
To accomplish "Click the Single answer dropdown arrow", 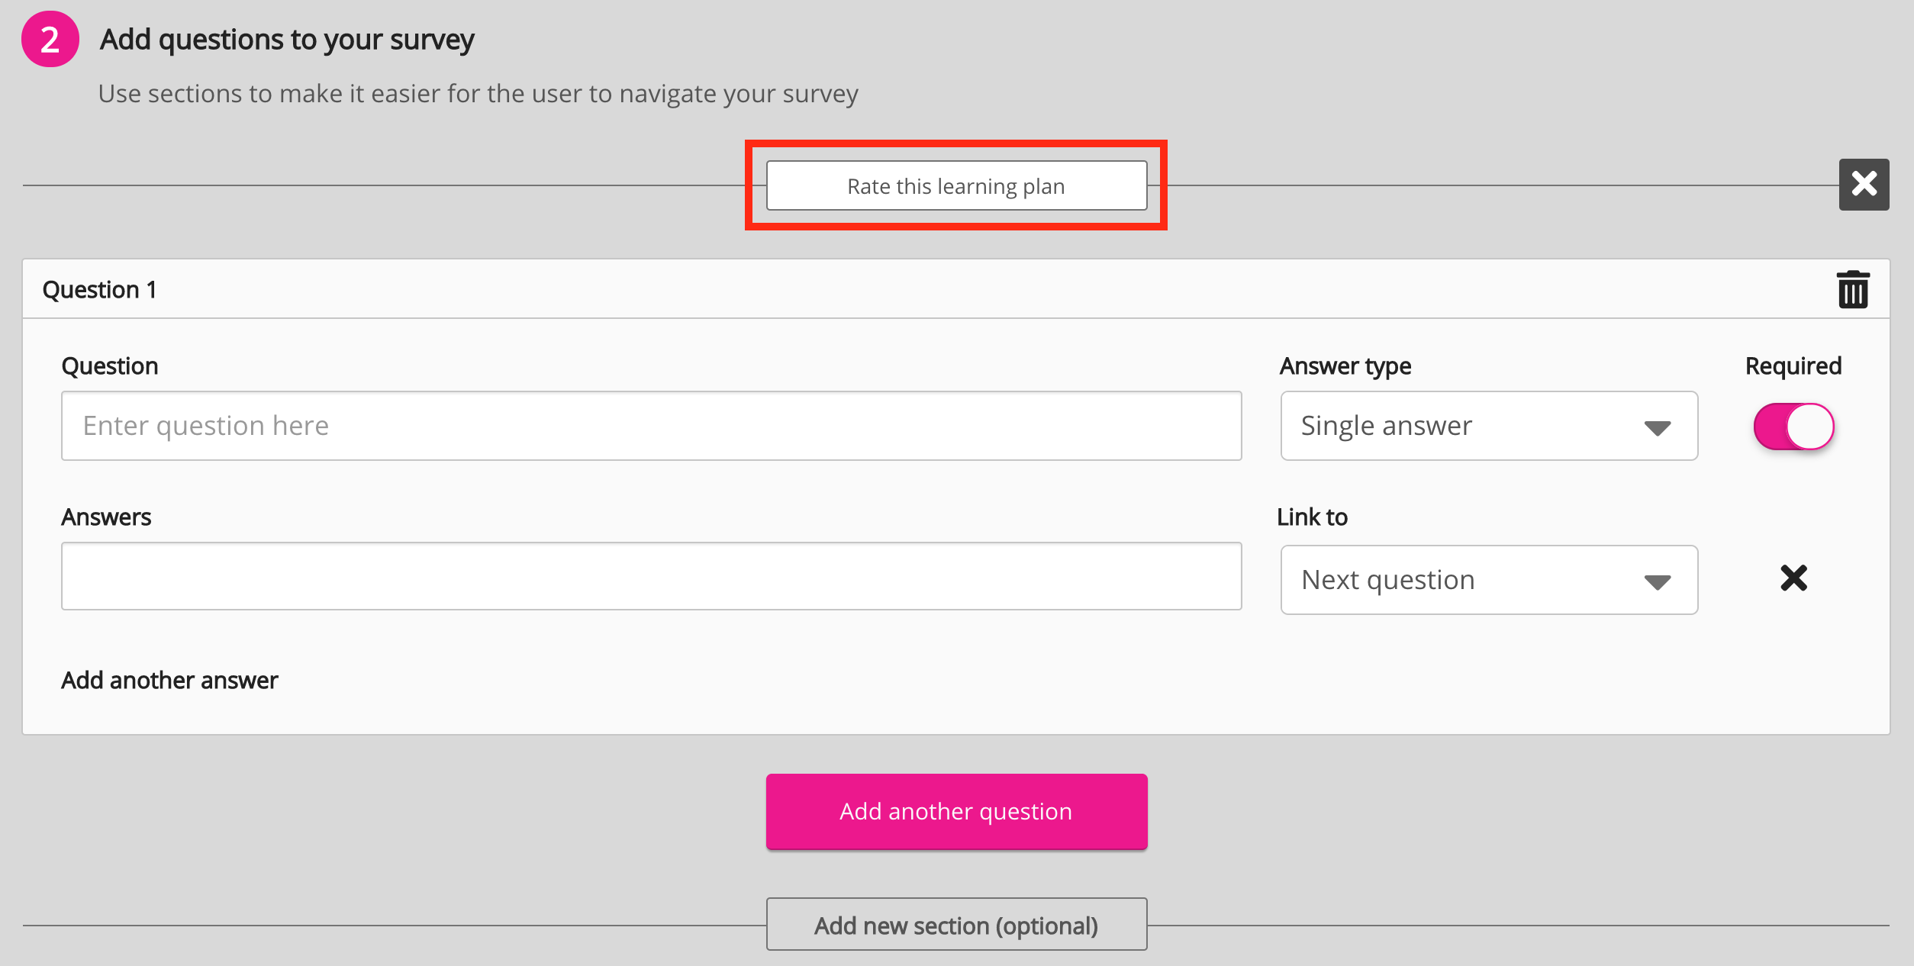I will pyautogui.click(x=1657, y=427).
